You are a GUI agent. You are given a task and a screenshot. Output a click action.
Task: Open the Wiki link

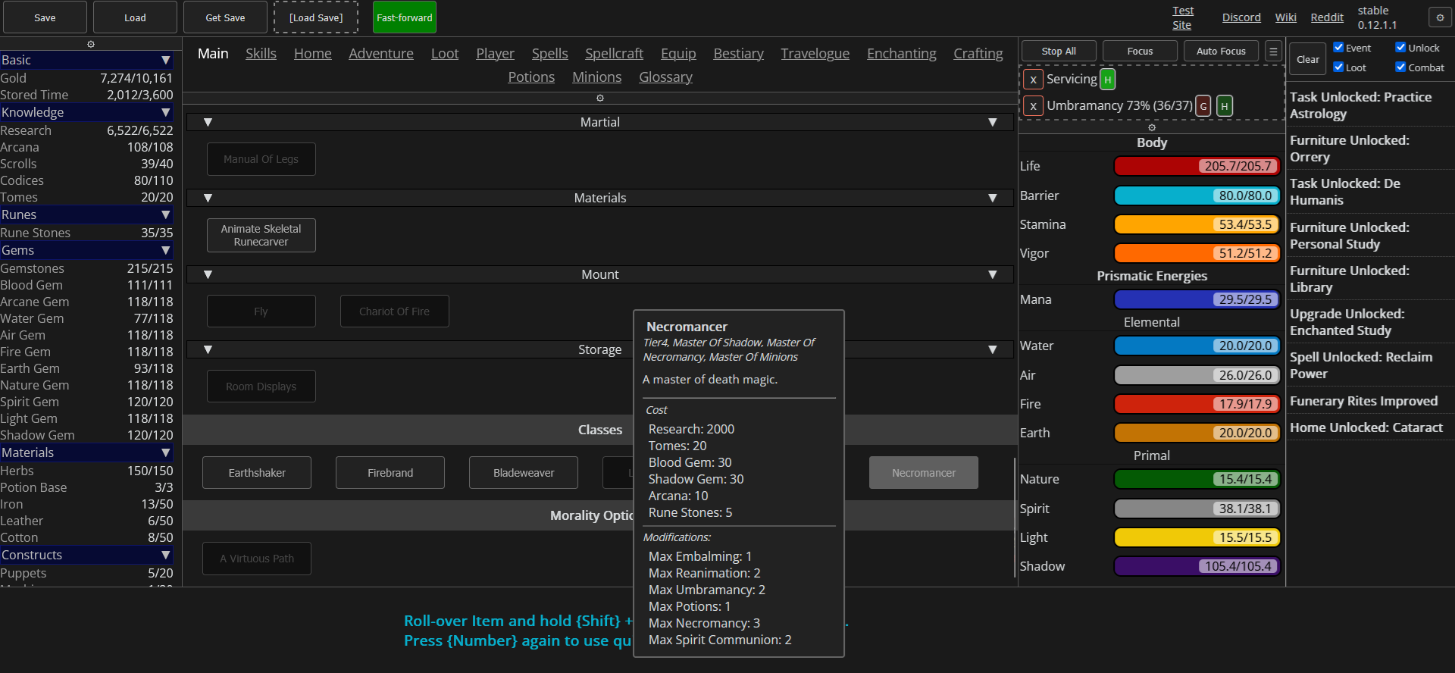(x=1285, y=17)
